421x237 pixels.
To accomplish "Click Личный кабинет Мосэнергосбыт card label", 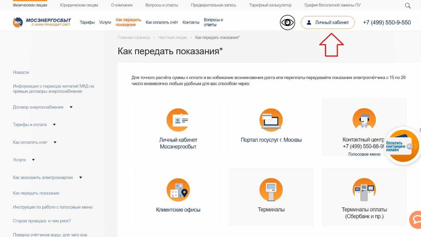I will pyautogui.click(x=178, y=143).
